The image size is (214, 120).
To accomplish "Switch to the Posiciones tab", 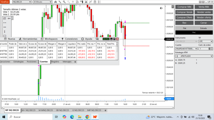I will [x=32, y=62].
